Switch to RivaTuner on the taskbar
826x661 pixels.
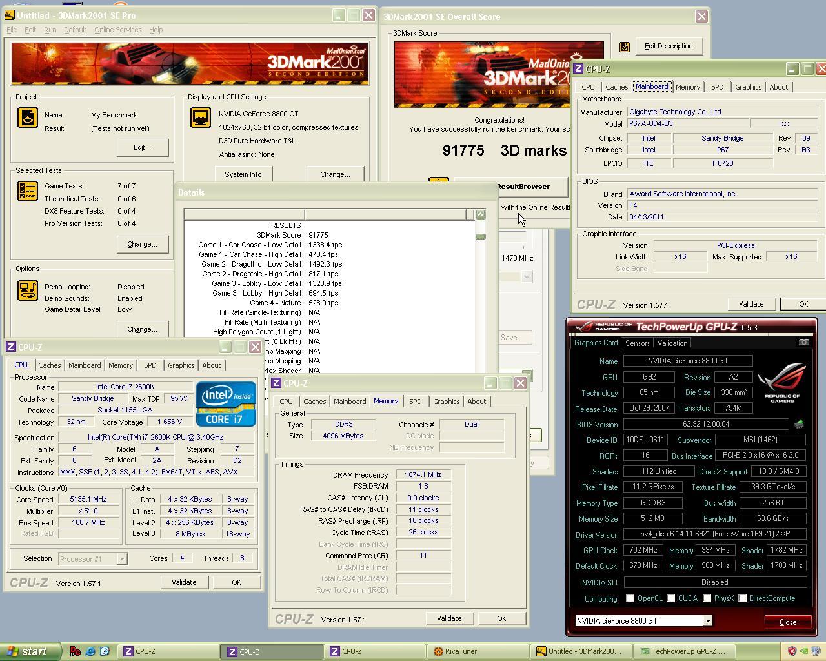tap(479, 651)
